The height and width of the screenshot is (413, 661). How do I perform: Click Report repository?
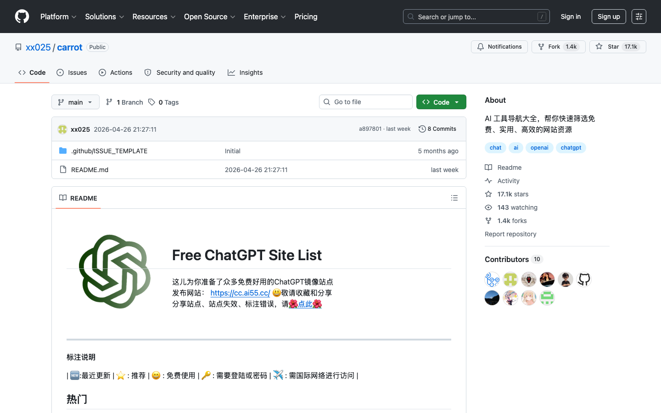[510, 234]
